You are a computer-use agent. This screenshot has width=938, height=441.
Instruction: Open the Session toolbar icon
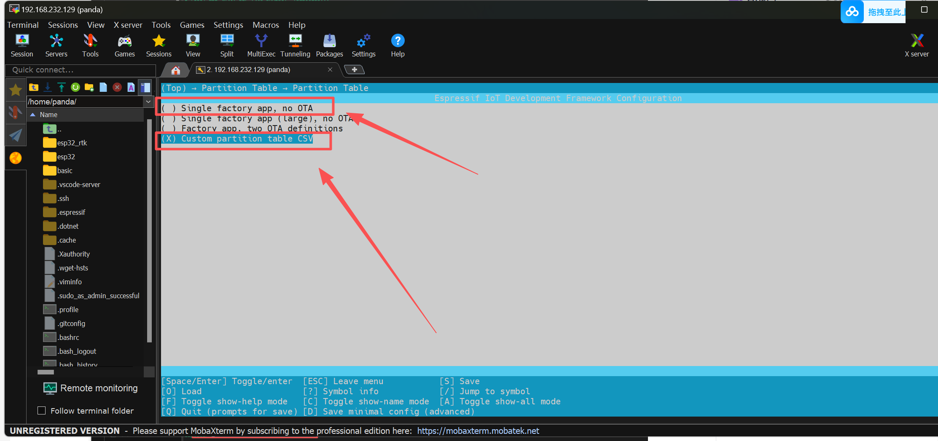[x=22, y=45]
